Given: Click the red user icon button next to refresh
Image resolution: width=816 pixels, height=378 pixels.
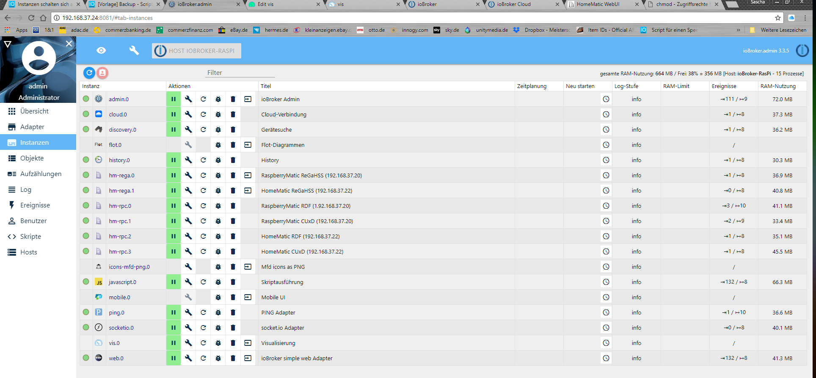Looking at the screenshot, I should point(102,73).
